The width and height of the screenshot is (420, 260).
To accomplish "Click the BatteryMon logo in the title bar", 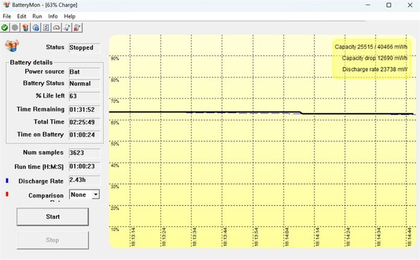I will 7,5.
